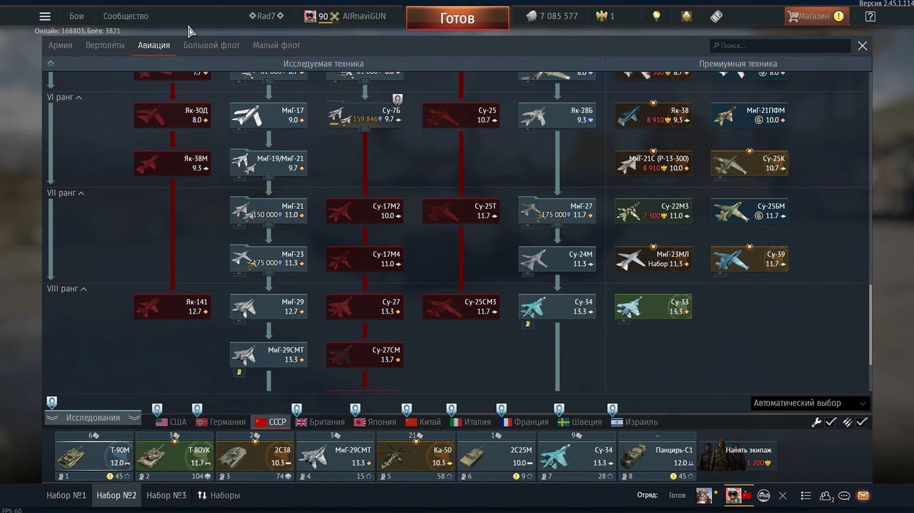
Task: Open the friends contacts icon
Action: pyautogui.click(x=826, y=495)
